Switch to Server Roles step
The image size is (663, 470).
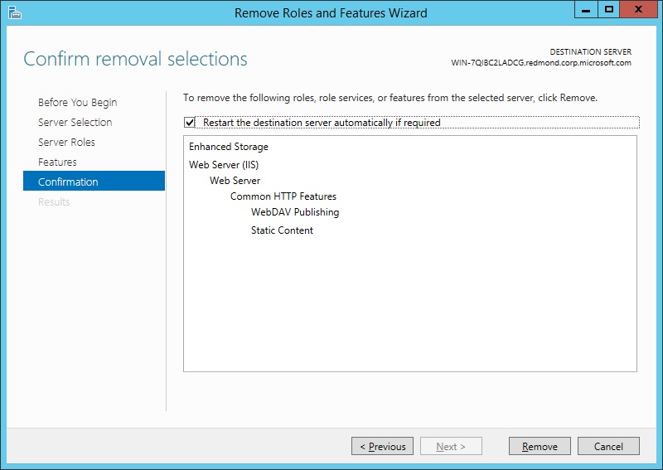tap(66, 142)
